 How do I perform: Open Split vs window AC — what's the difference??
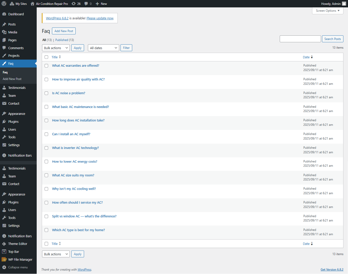point(84,216)
